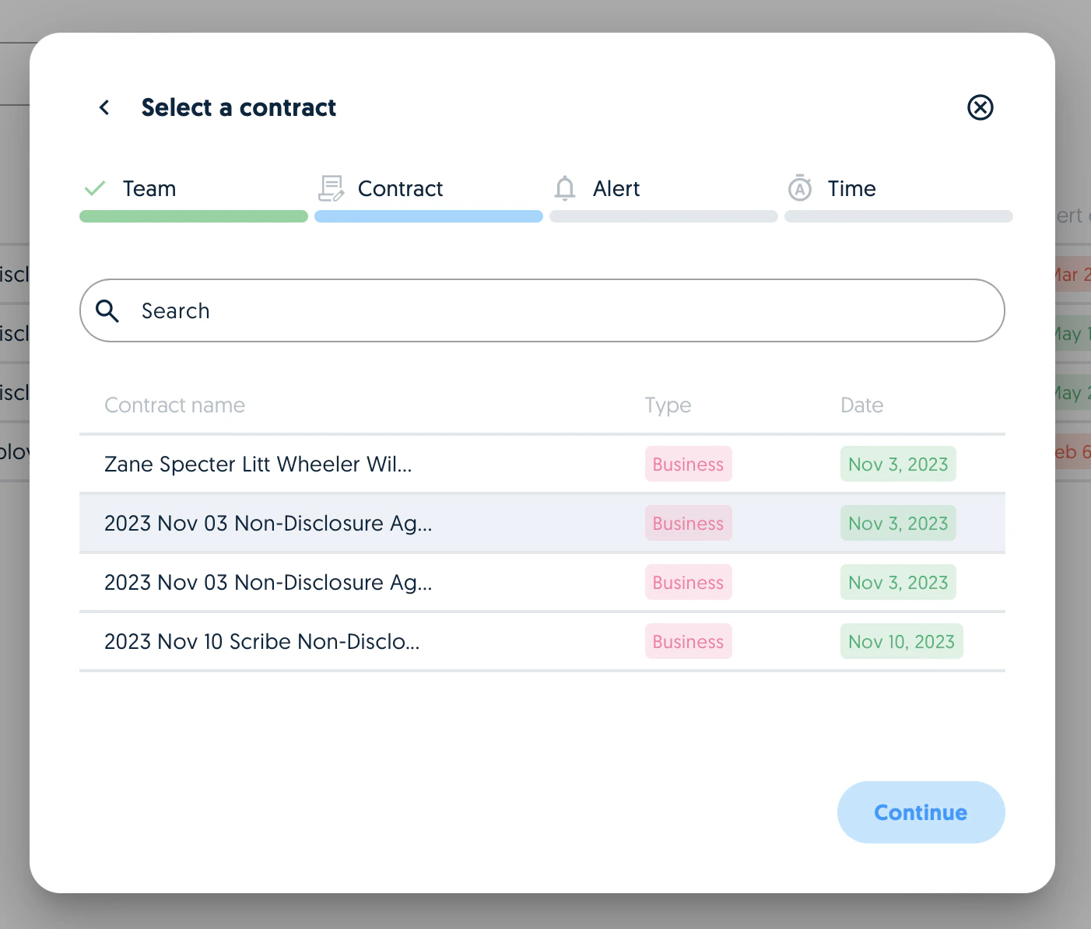Screen dimensions: 1091x929
Task: Select the Zane Specter Litt Wheeler contract
Action: [542, 464]
